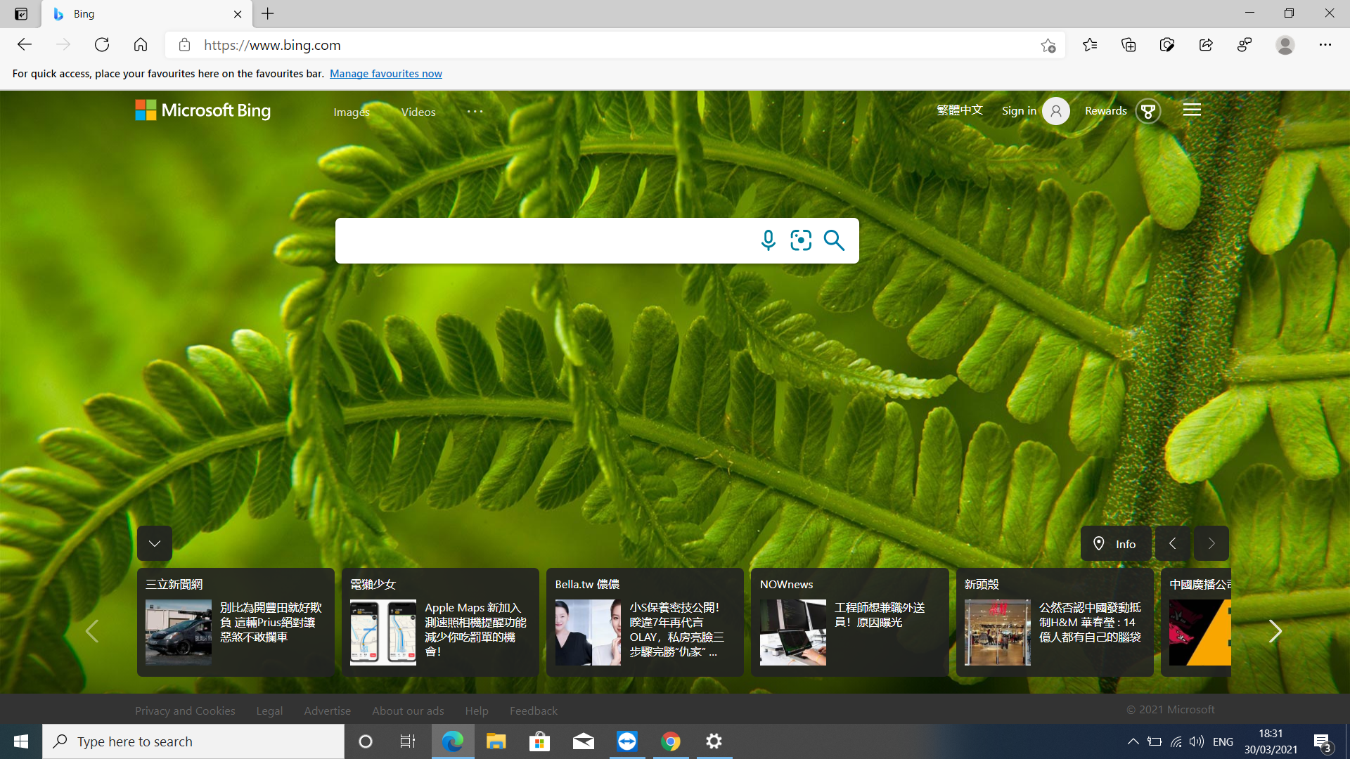
Task: Open Bing hamburger settings menu
Action: (1192, 110)
